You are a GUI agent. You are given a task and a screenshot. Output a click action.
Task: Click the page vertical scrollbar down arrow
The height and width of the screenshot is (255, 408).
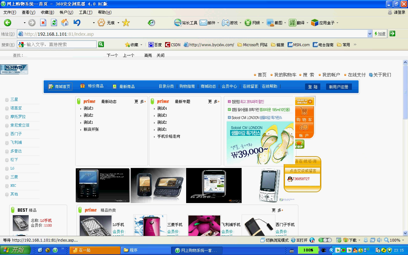coord(405,233)
